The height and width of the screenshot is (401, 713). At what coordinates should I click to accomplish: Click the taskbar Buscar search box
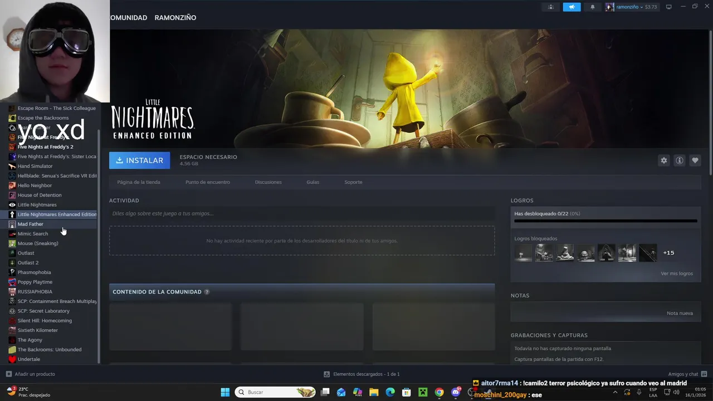coord(276,392)
